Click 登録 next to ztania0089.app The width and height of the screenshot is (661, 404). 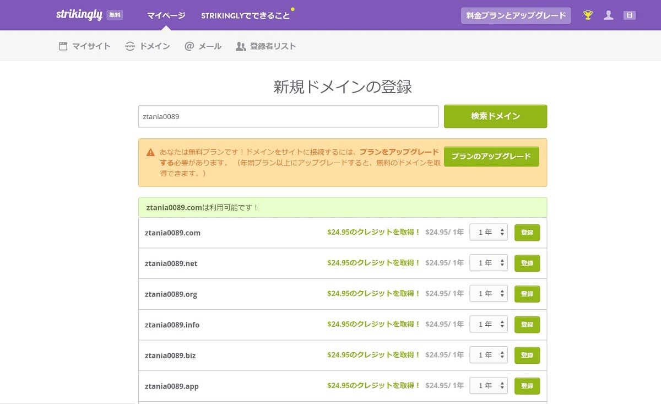click(x=527, y=386)
